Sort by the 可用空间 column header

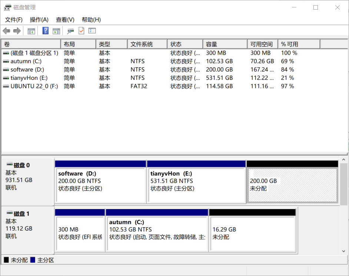click(x=263, y=44)
